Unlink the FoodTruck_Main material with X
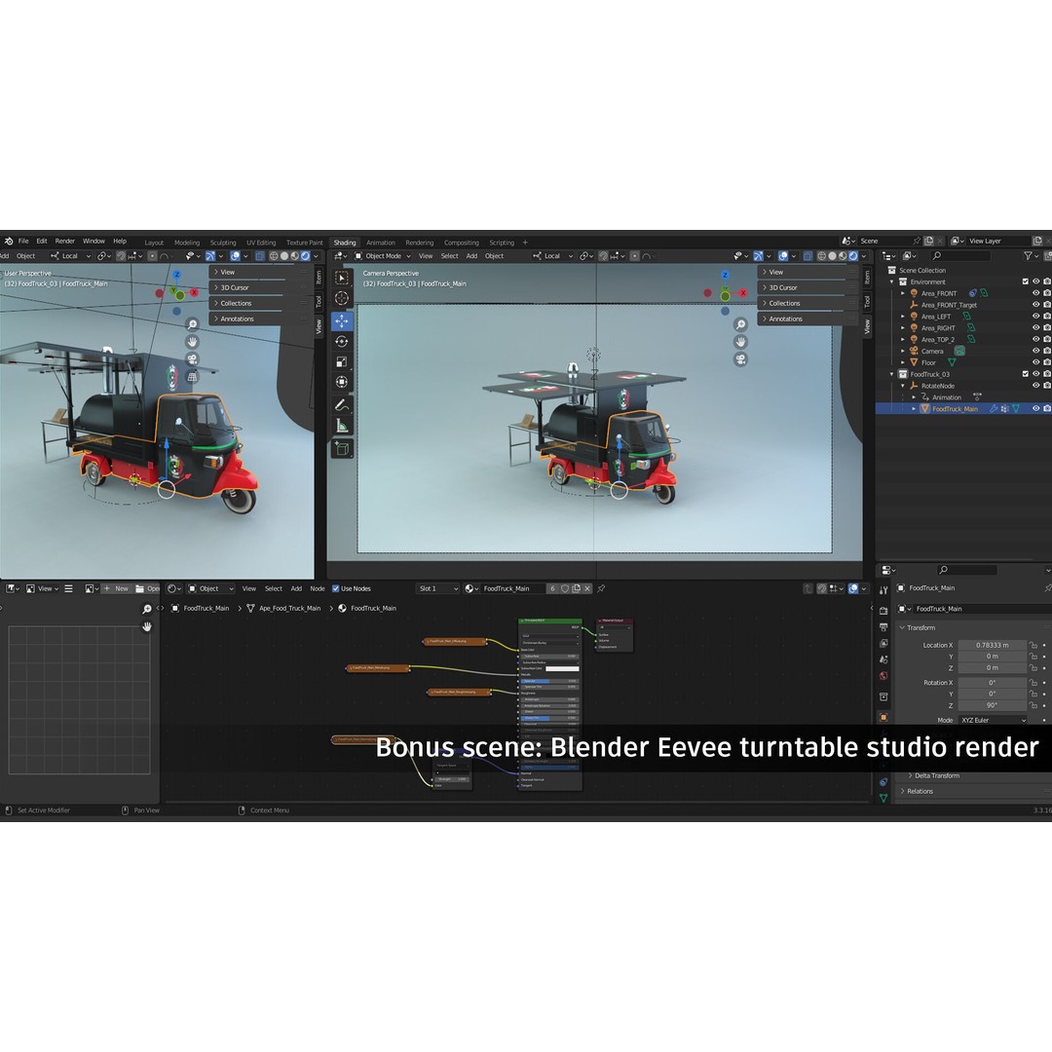 (587, 588)
